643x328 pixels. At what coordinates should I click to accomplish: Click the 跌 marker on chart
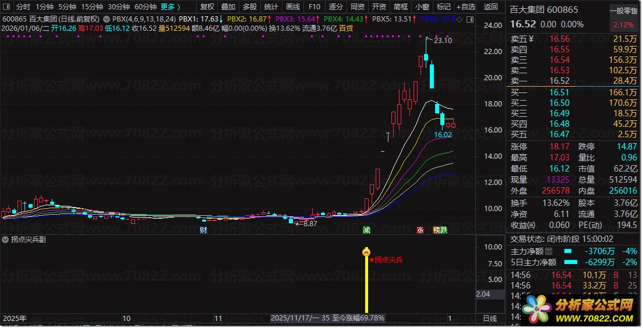click(x=444, y=230)
